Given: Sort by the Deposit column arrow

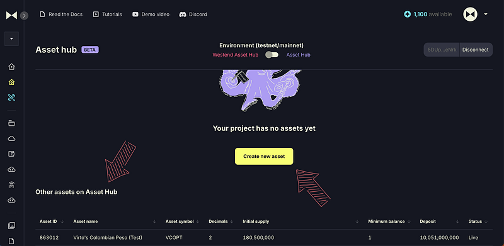Looking at the screenshot, I should (457, 221).
